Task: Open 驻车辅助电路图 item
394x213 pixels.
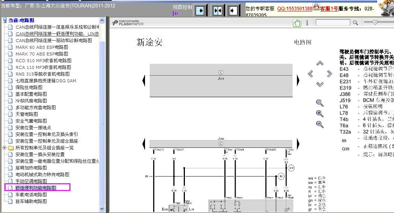Action: [31, 201]
